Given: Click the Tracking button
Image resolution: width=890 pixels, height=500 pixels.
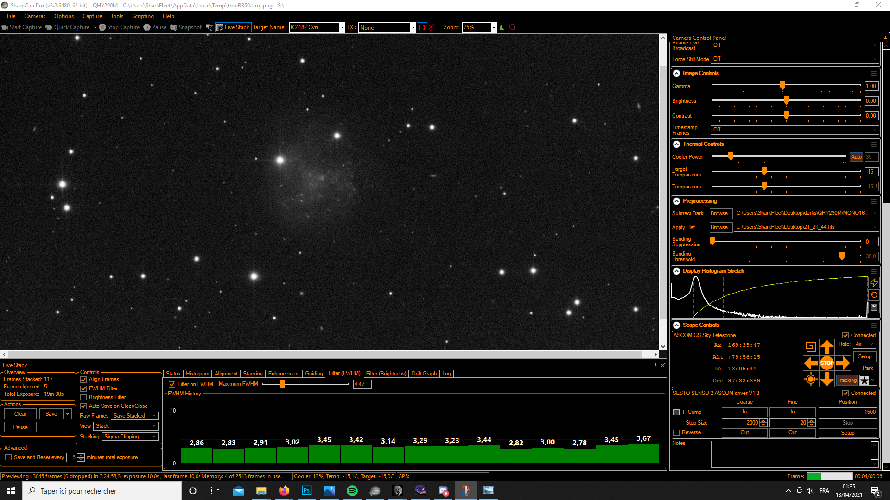Looking at the screenshot, I should point(846,380).
